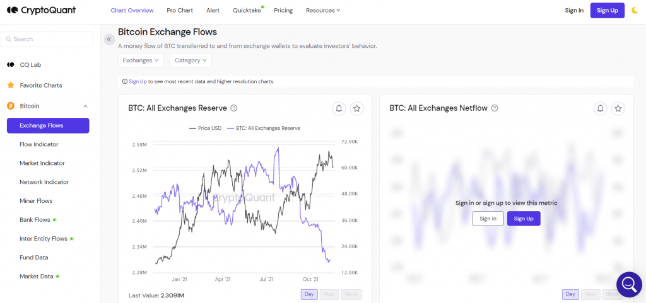Toggle dark mode moon icon
The width and height of the screenshot is (646, 303).
click(635, 10)
